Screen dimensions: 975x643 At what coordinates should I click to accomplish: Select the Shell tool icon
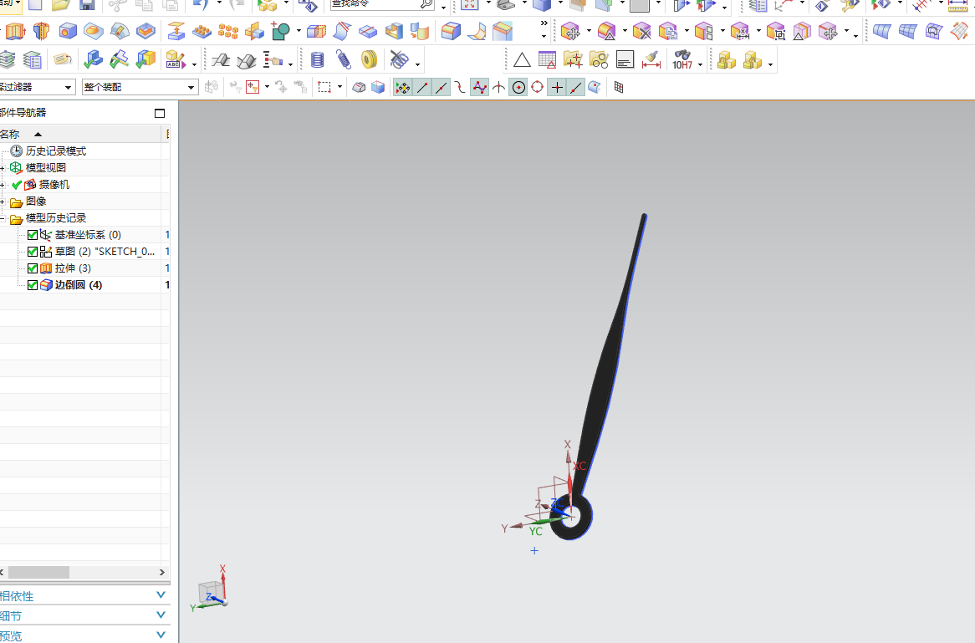394,31
